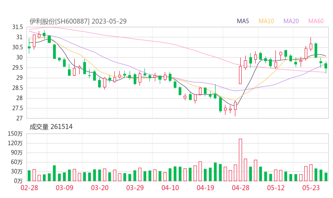Click the 04-28 date axis label
Image resolution: width=333 pixels, height=198 pixels.
pyautogui.click(x=241, y=188)
